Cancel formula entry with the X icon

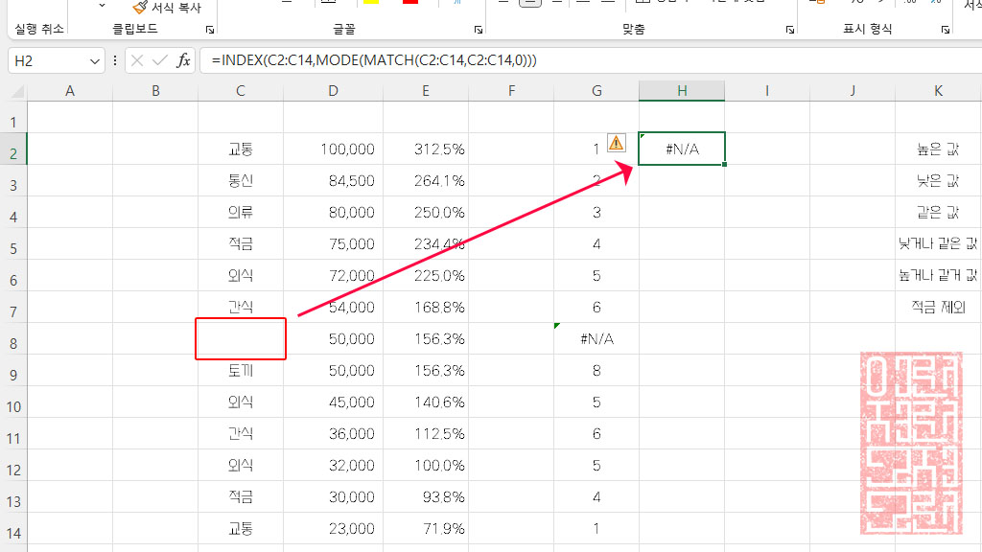click(x=137, y=59)
